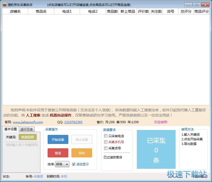Click the orange 导出 button
The width and height of the screenshot is (212, 182).
coord(82,153)
